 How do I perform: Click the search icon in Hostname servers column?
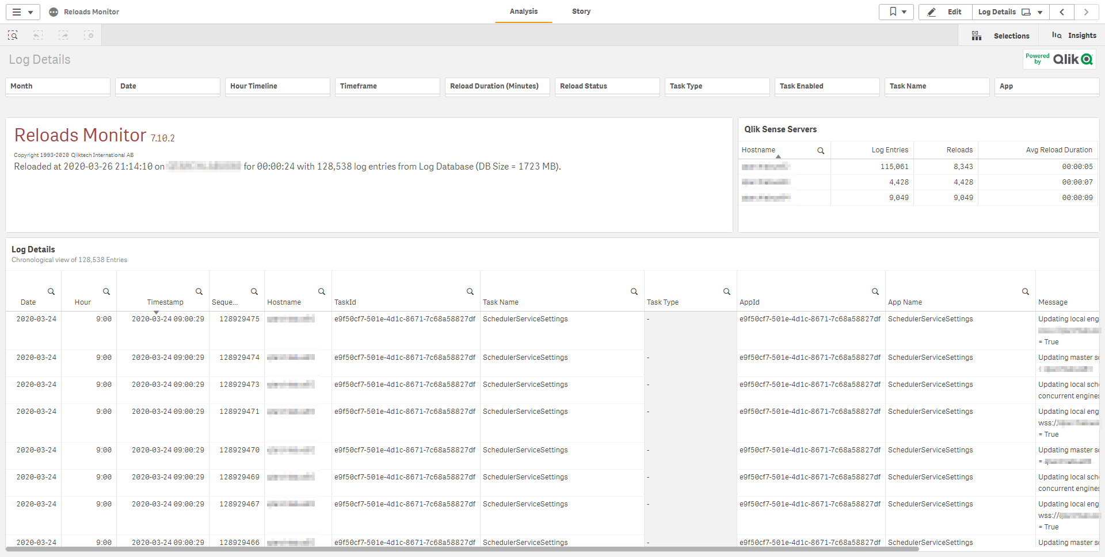pyautogui.click(x=821, y=151)
